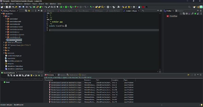The width and height of the screenshot is (203, 107).
Task: Switch to the Javadoc tab
Action: click(62, 75)
